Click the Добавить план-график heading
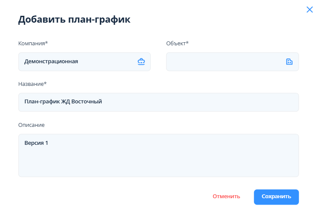The height and width of the screenshot is (214, 317). click(74, 19)
